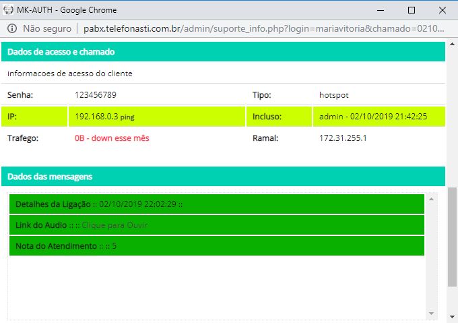Click the ping link next to IP address

point(127,117)
